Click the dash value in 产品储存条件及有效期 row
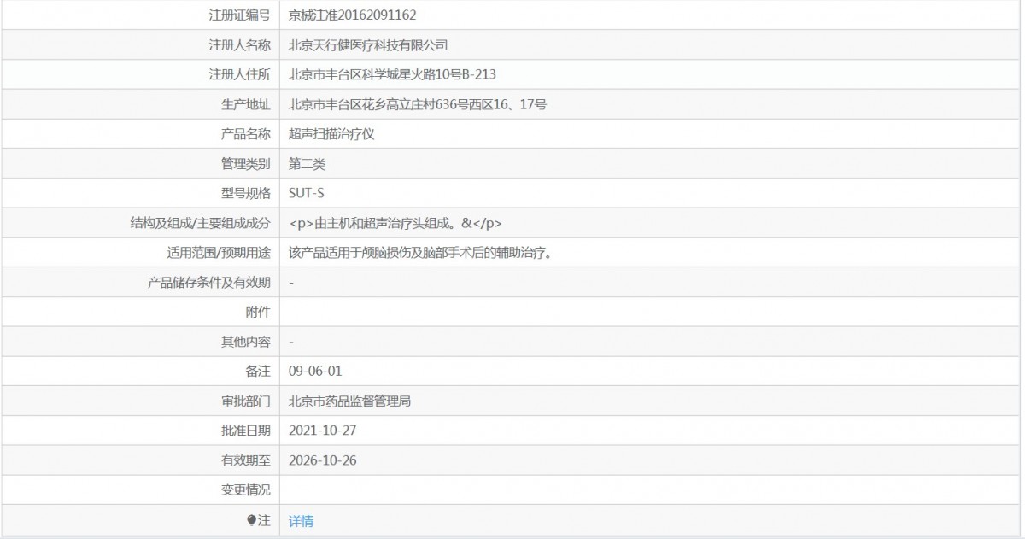This screenshot has height=539, width=1025. tap(292, 283)
